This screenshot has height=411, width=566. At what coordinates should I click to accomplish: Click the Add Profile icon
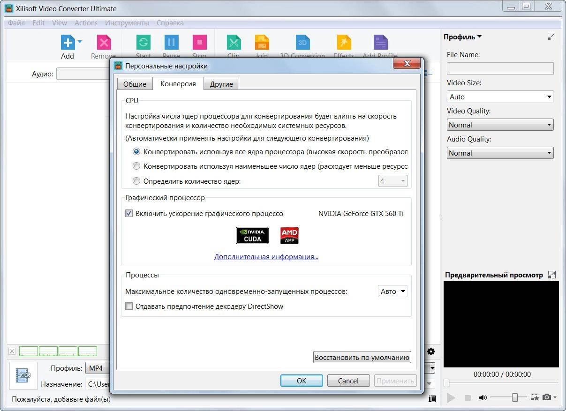380,42
